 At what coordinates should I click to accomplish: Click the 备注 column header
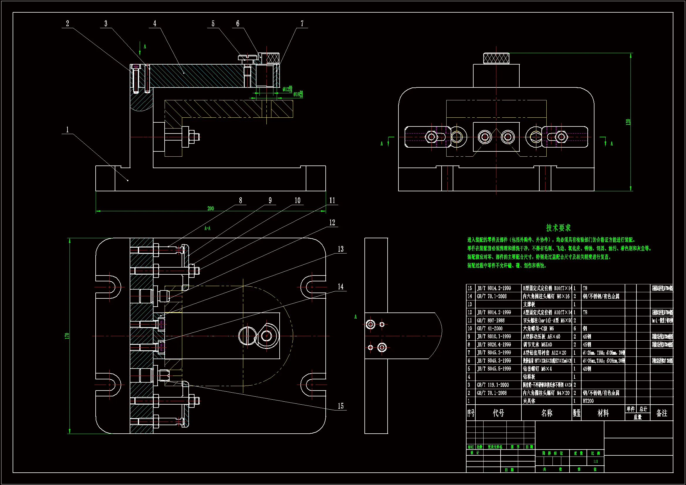(x=661, y=413)
